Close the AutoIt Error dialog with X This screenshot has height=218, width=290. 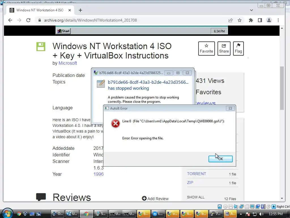(x=230, y=108)
